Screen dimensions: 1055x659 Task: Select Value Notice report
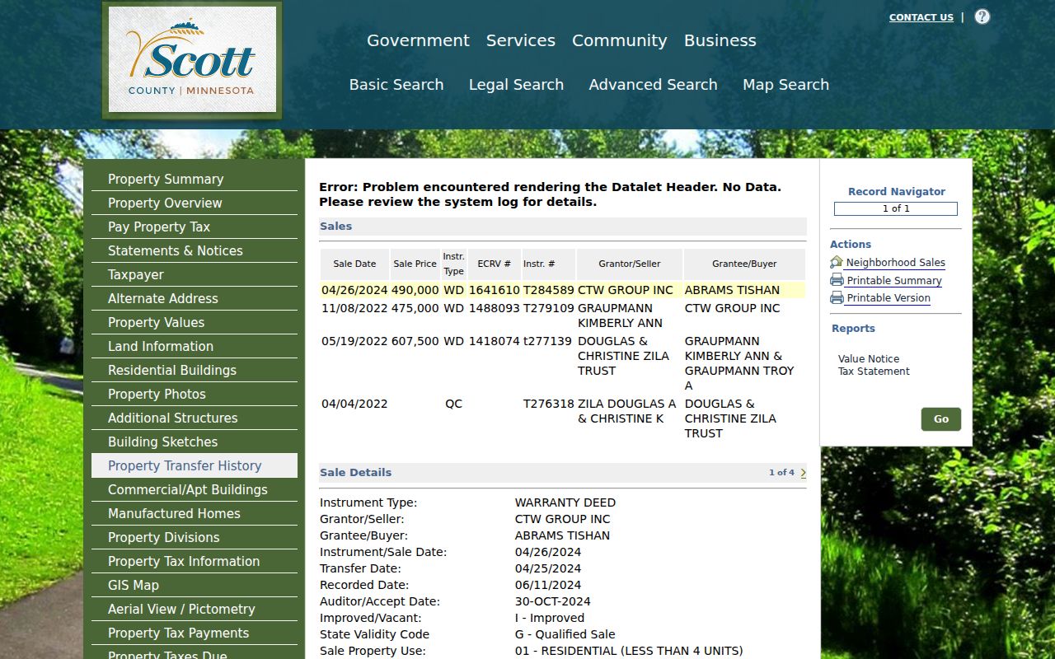869,359
